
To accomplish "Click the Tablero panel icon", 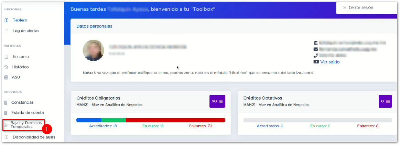I will [x=7, y=20].
